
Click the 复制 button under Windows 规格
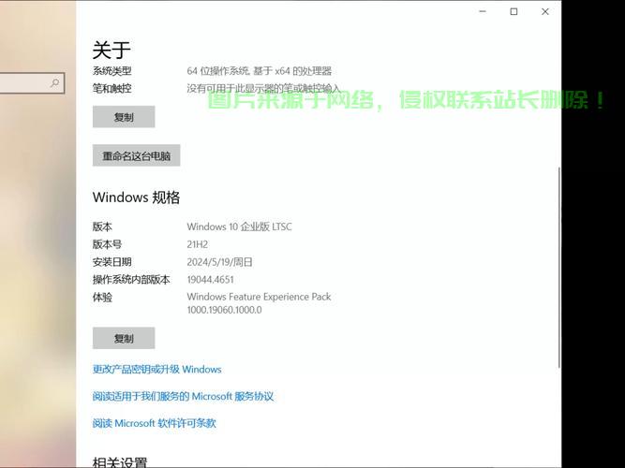click(x=124, y=338)
